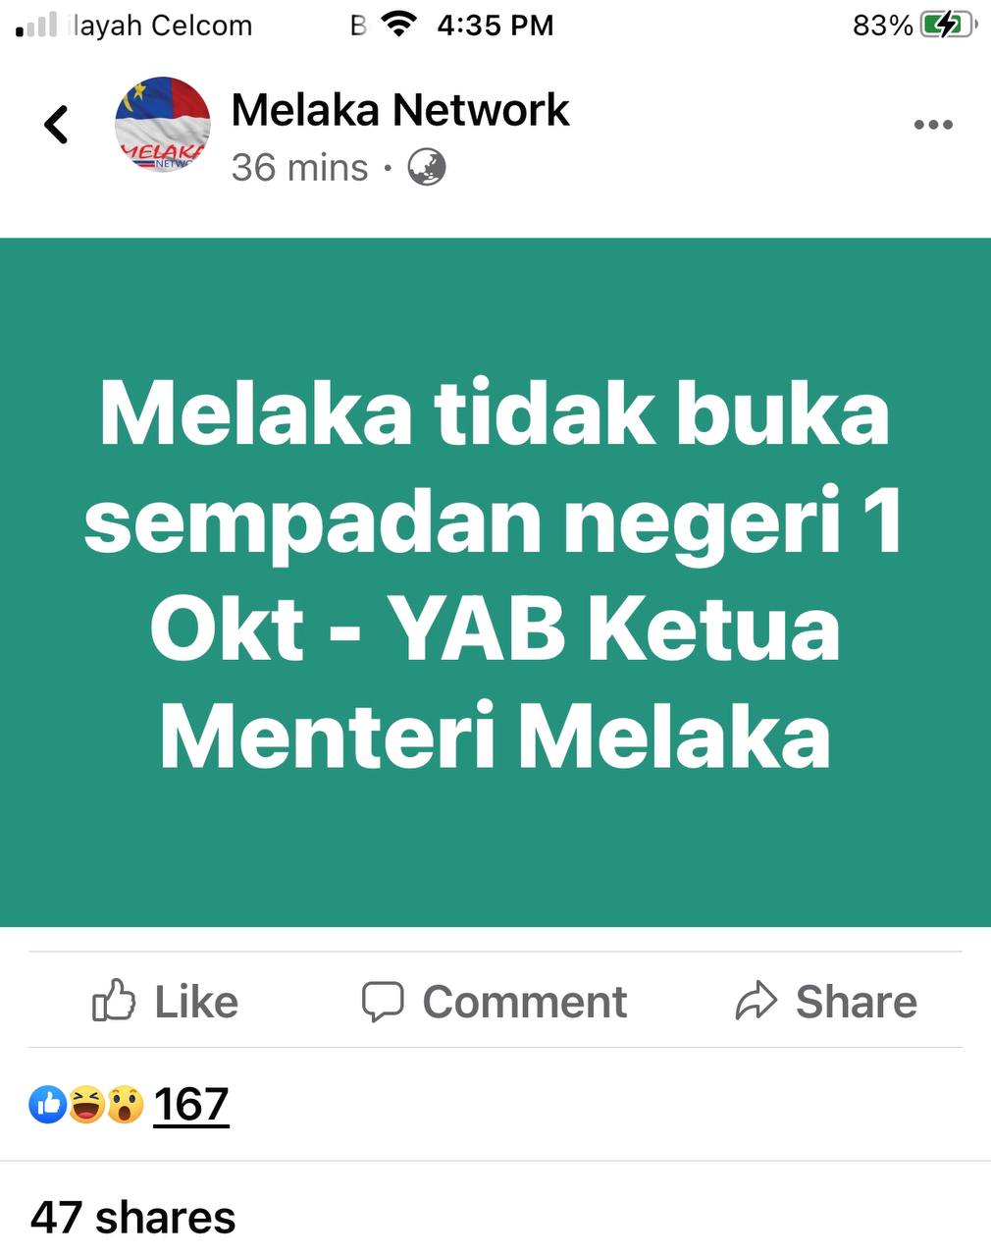Tap the Wi-Fi icon in status bar
This screenshot has width=991, height=1257.
pos(397,24)
